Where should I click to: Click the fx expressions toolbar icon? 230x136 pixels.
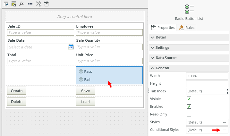pos(22,4)
